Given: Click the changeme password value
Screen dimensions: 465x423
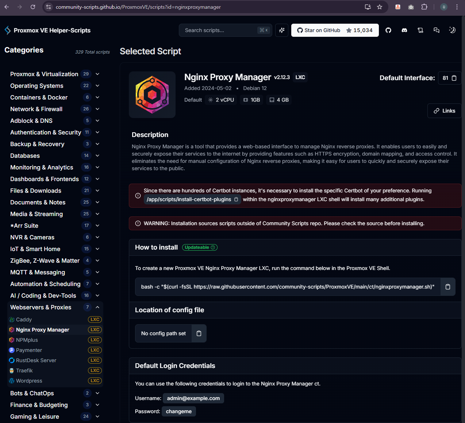Looking at the screenshot, I should [179, 411].
